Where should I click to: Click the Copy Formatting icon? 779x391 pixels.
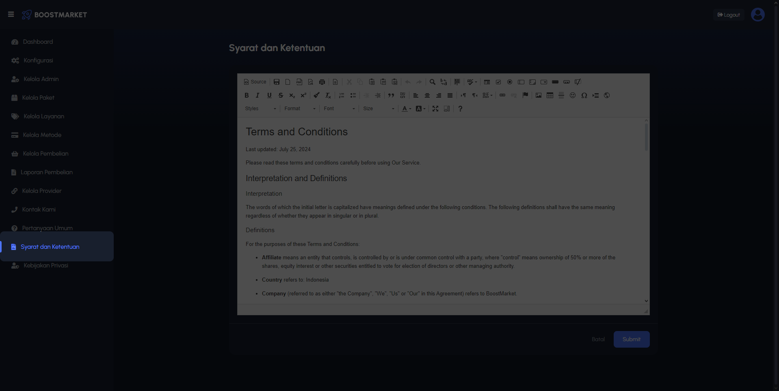click(x=316, y=95)
